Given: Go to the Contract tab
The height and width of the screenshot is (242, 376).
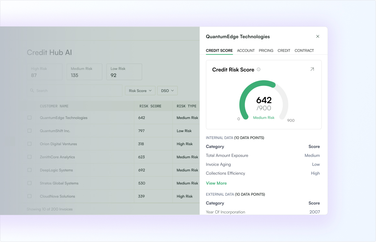Looking at the screenshot, I should (304, 51).
